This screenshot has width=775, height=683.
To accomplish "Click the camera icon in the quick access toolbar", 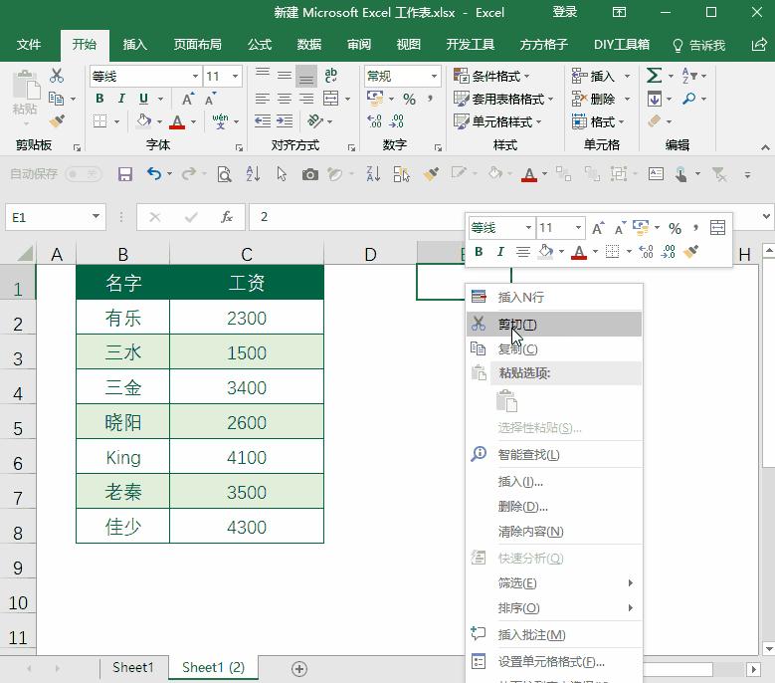I will click(x=310, y=174).
